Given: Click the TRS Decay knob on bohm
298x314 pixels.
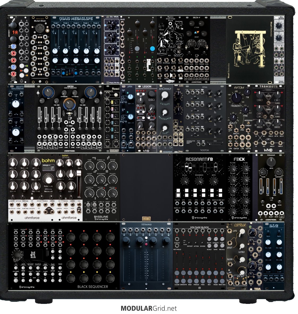Looking at the screenshot, I should click(x=36, y=174).
